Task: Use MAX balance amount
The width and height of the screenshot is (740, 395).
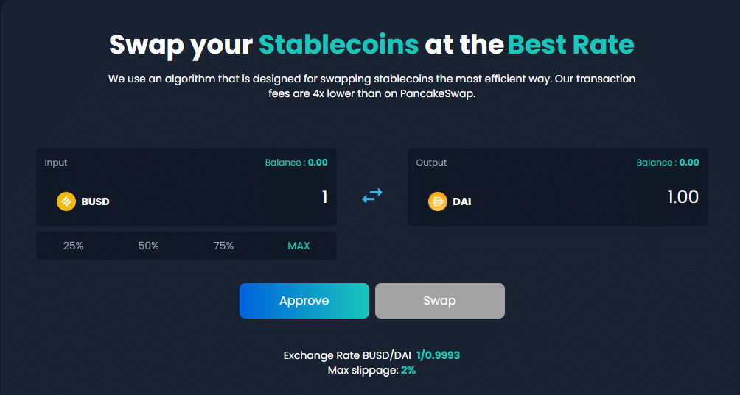Action: [x=299, y=246]
